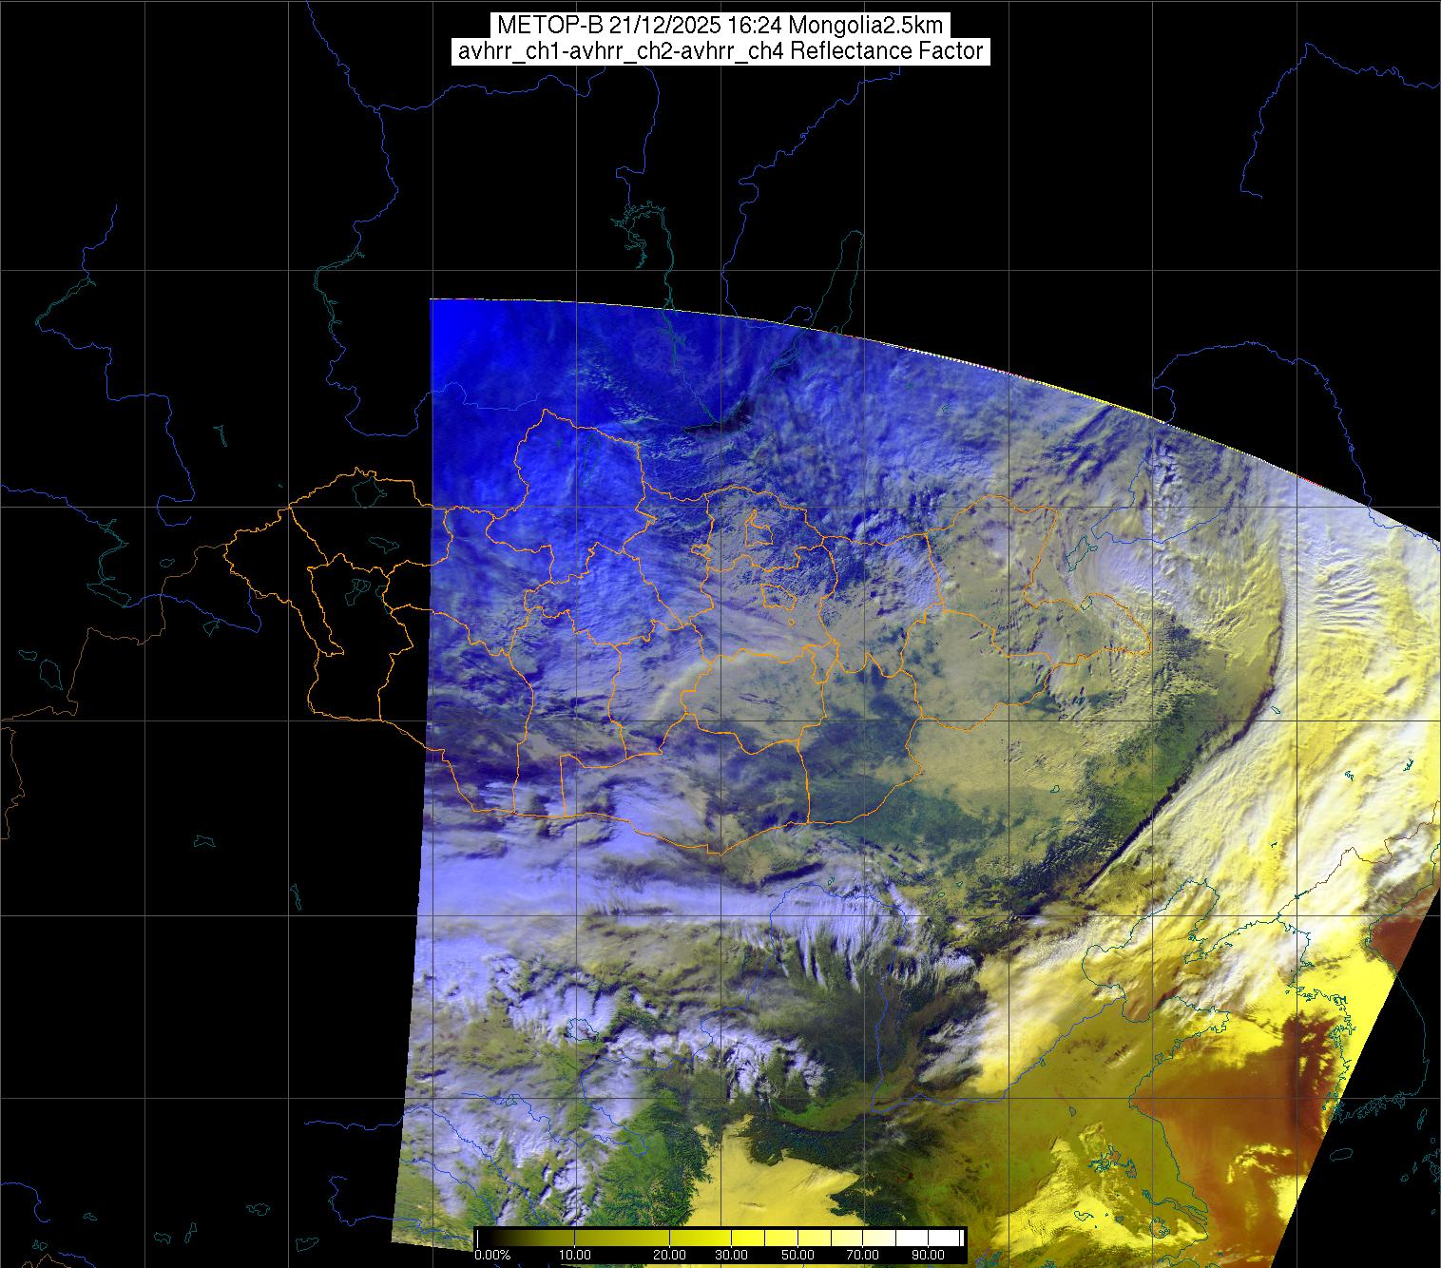The width and height of the screenshot is (1441, 1268).
Task: Select the 10.00 label on the colorbar
Action: click(575, 1255)
